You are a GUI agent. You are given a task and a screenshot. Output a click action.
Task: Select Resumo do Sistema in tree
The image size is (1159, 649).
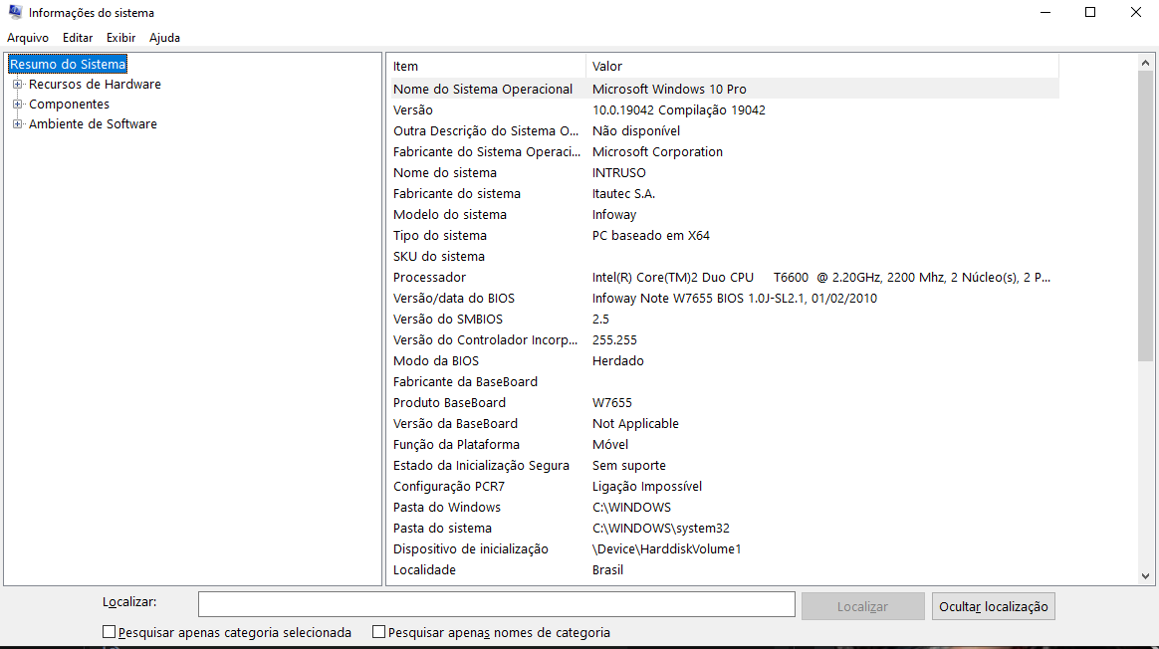[x=68, y=65]
